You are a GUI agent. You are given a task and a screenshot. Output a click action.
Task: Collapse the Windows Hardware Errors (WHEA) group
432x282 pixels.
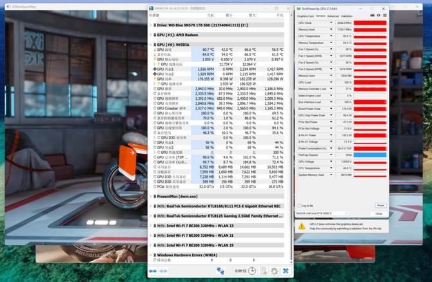coord(152,255)
